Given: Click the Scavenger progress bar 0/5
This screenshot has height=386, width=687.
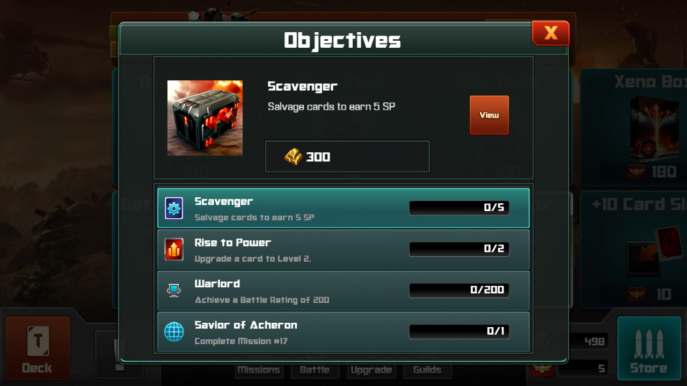Looking at the screenshot, I should point(459,208).
